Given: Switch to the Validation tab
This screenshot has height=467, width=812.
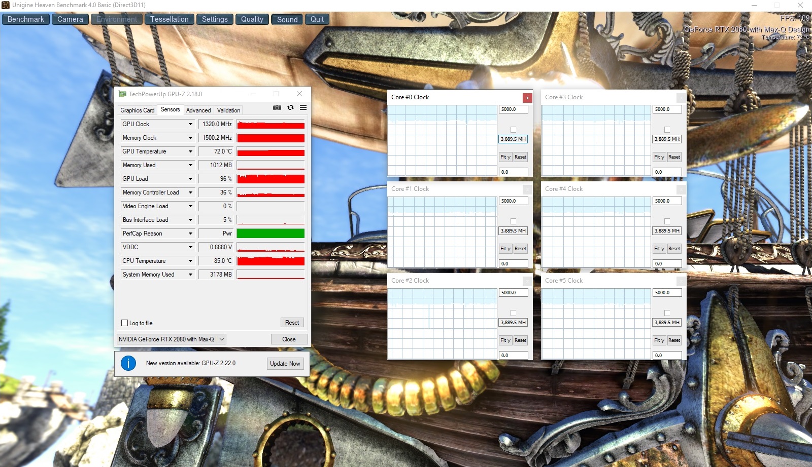Looking at the screenshot, I should tap(228, 110).
